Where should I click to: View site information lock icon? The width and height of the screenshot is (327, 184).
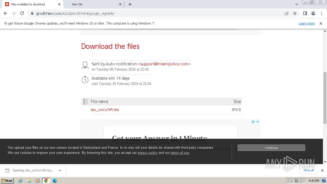coord(32,13)
